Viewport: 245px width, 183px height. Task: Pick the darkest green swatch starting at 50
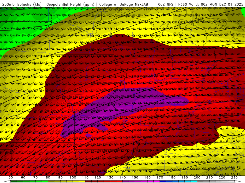pyautogui.click(x=14, y=181)
